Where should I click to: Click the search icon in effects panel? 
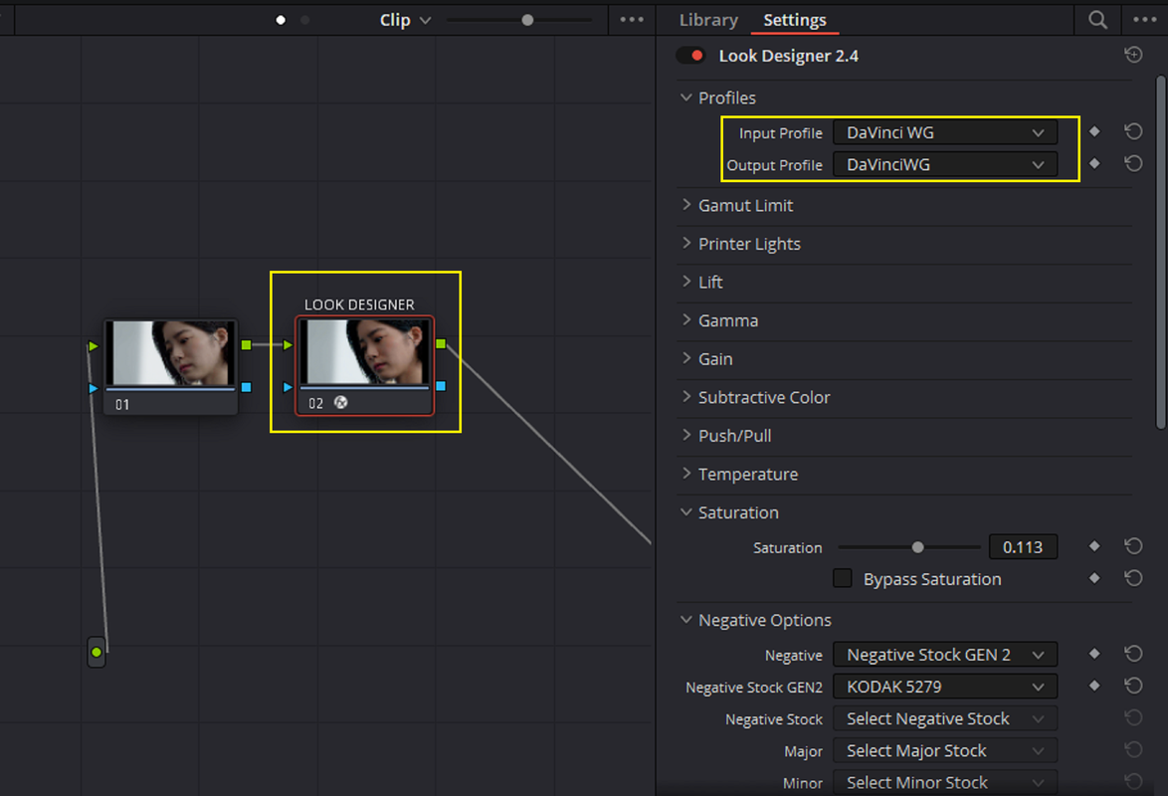tap(1097, 20)
